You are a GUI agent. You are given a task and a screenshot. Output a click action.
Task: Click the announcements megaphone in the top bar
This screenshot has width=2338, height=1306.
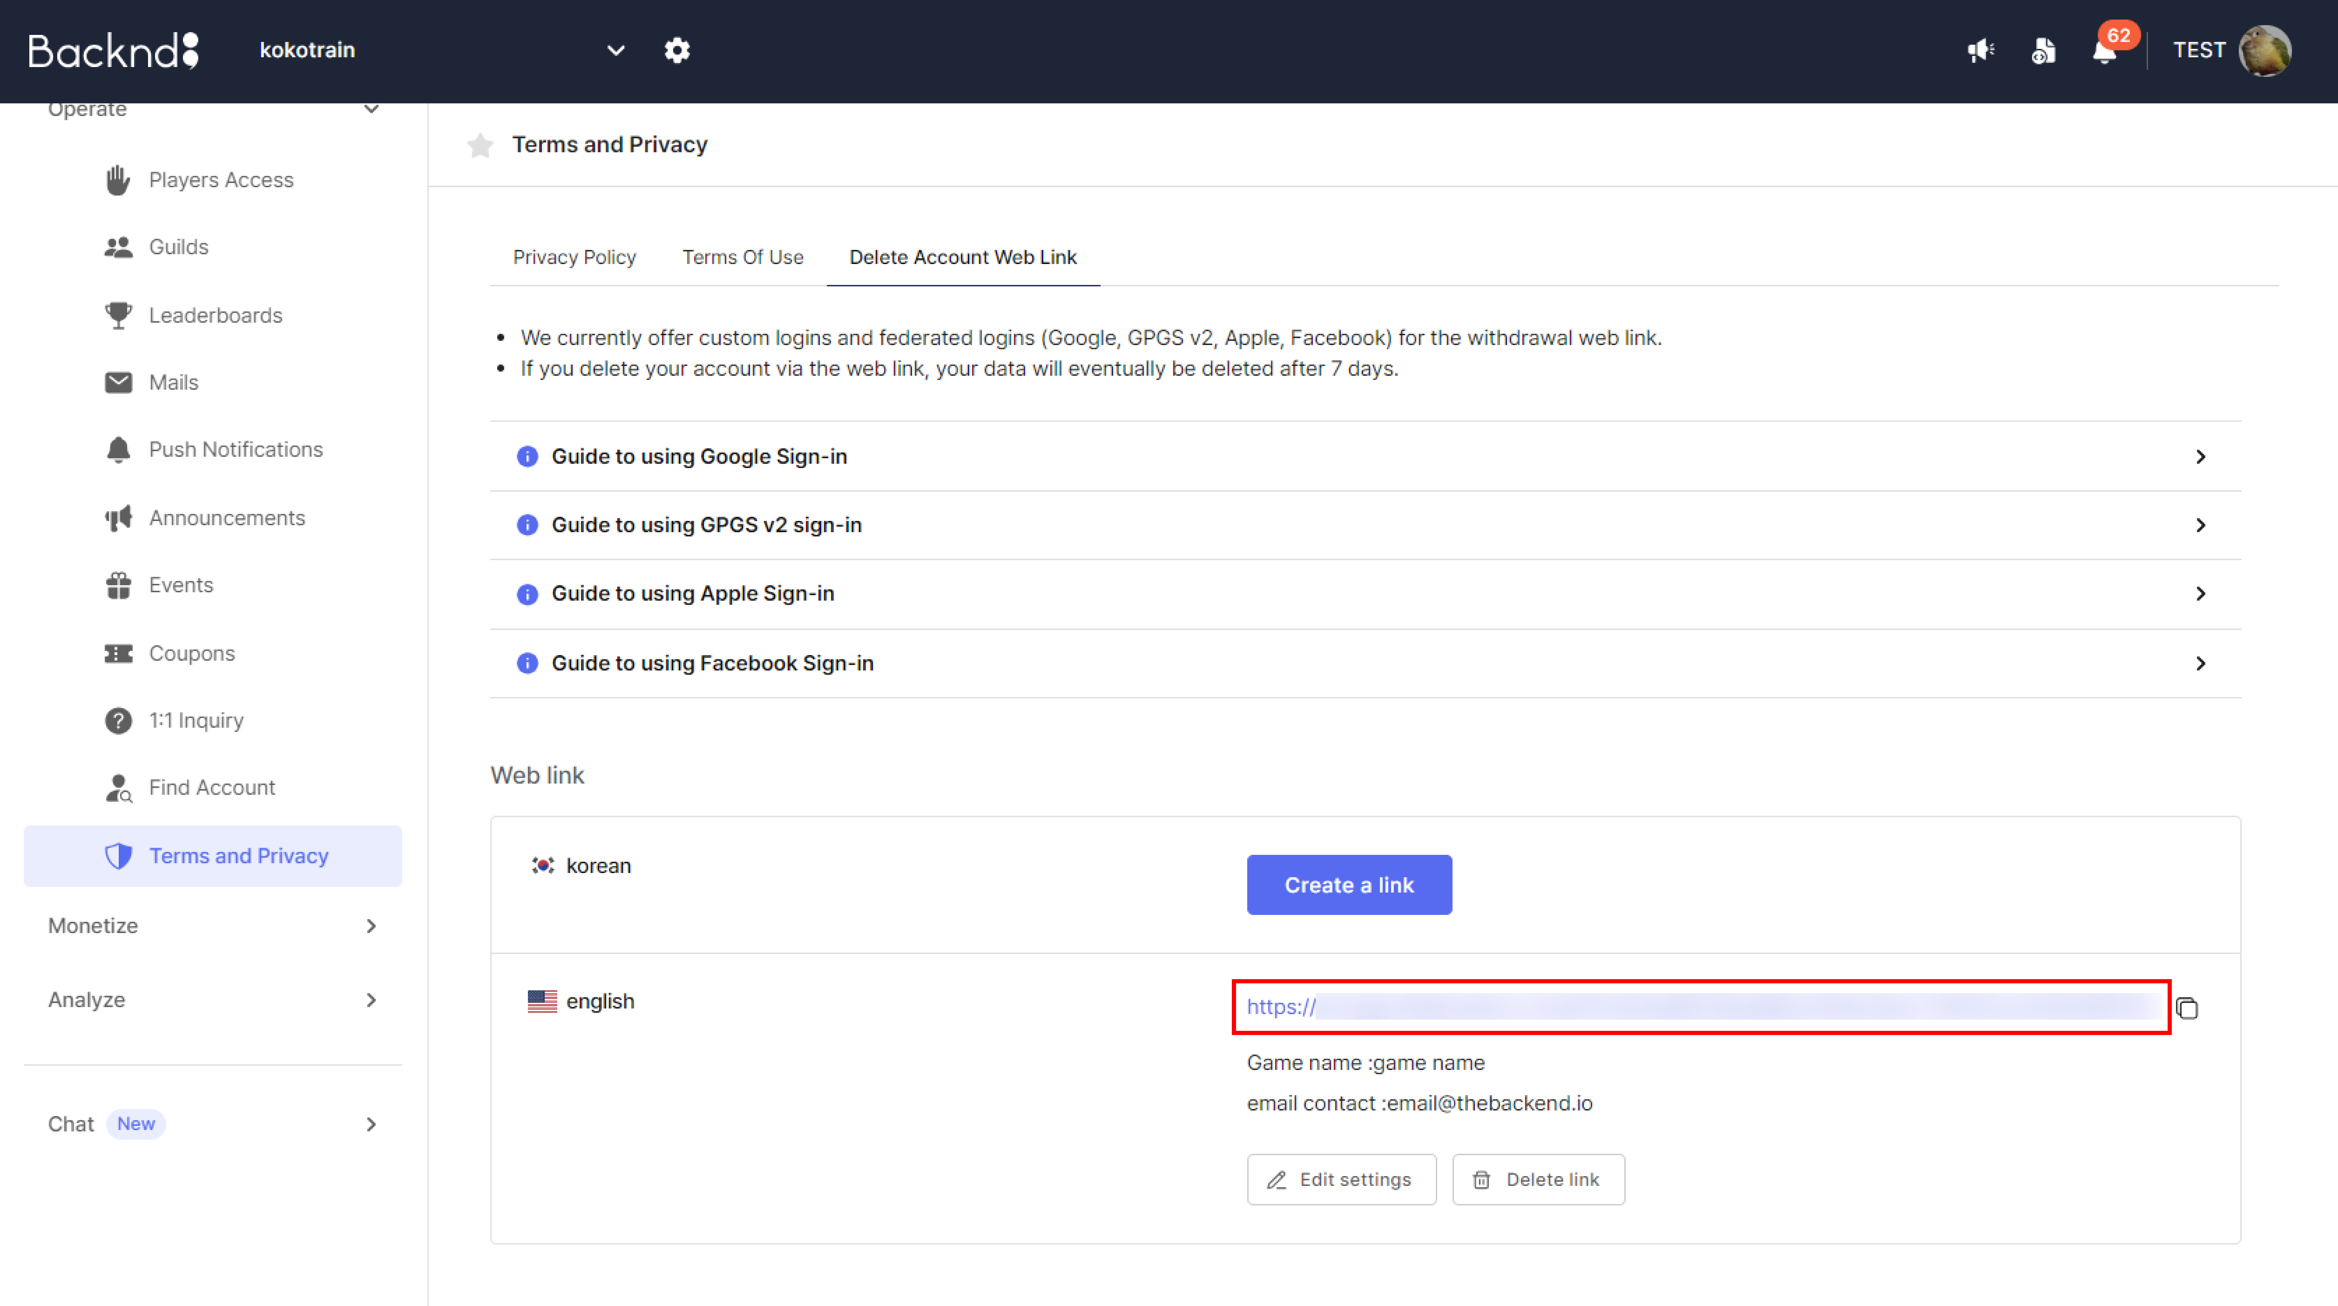pos(1981,52)
